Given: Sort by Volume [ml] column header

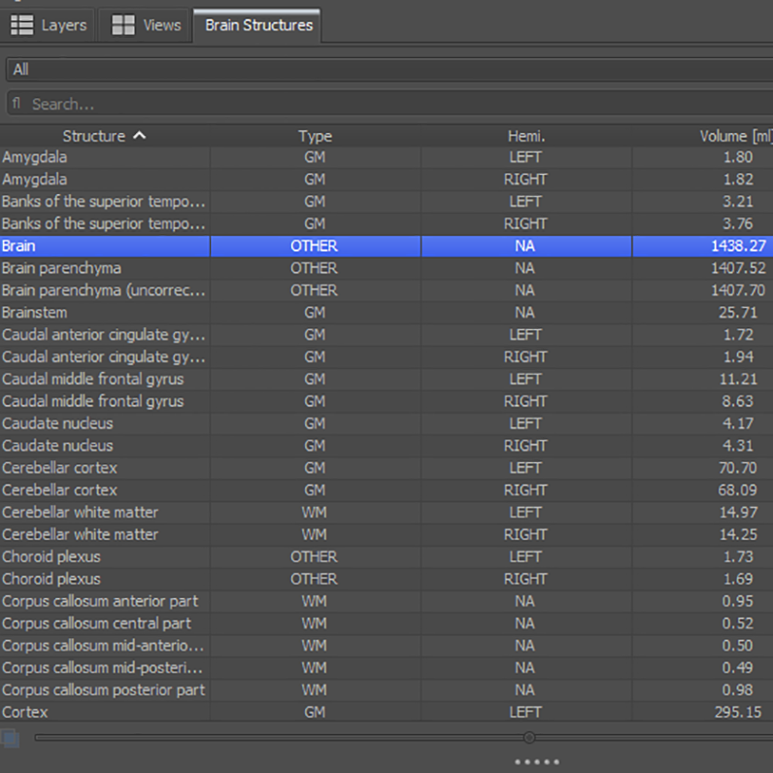Looking at the screenshot, I should pos(702,136).
